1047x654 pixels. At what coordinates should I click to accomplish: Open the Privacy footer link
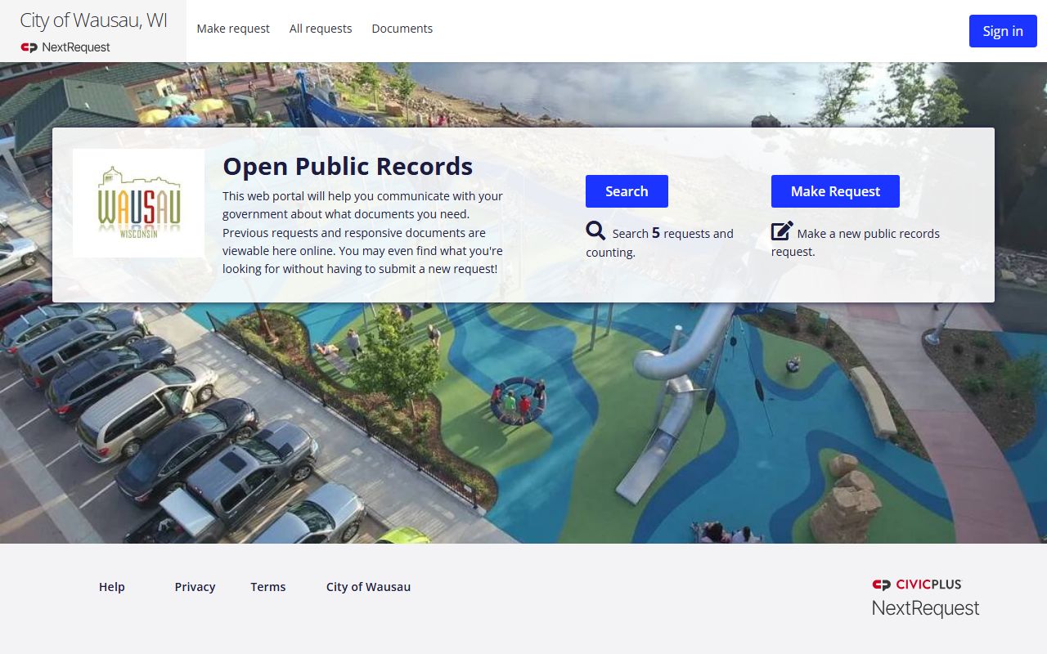[195, 587]
